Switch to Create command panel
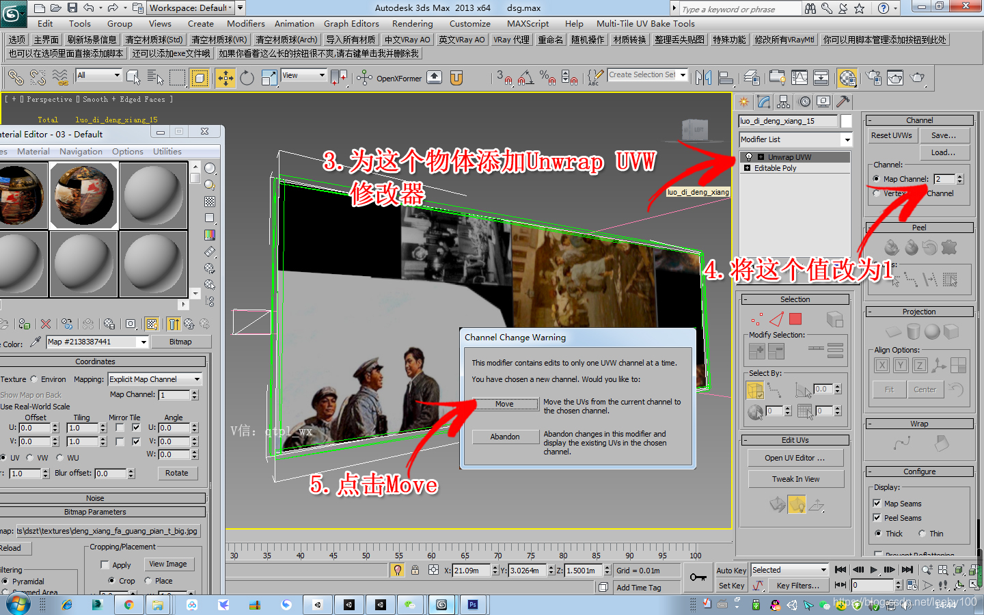The width and height of the screenshot is (984, 615). [x=743, y=102]
